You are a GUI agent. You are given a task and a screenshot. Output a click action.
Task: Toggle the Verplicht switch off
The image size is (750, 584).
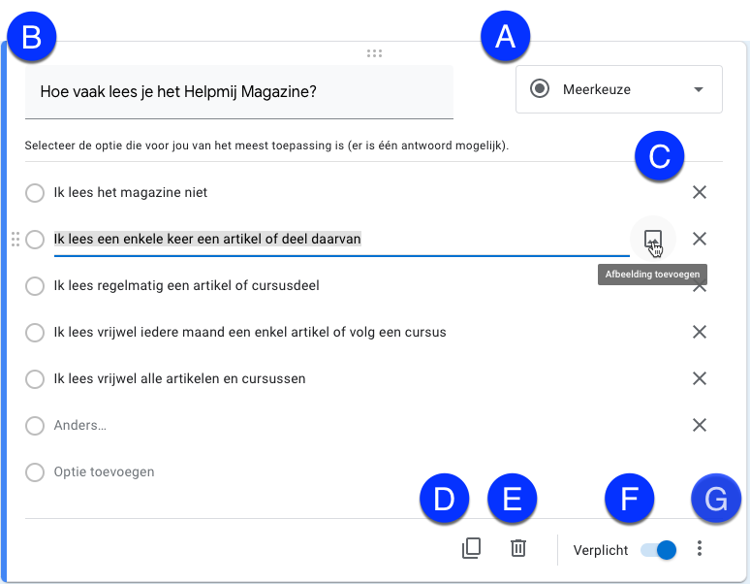[x=659, y=550]
